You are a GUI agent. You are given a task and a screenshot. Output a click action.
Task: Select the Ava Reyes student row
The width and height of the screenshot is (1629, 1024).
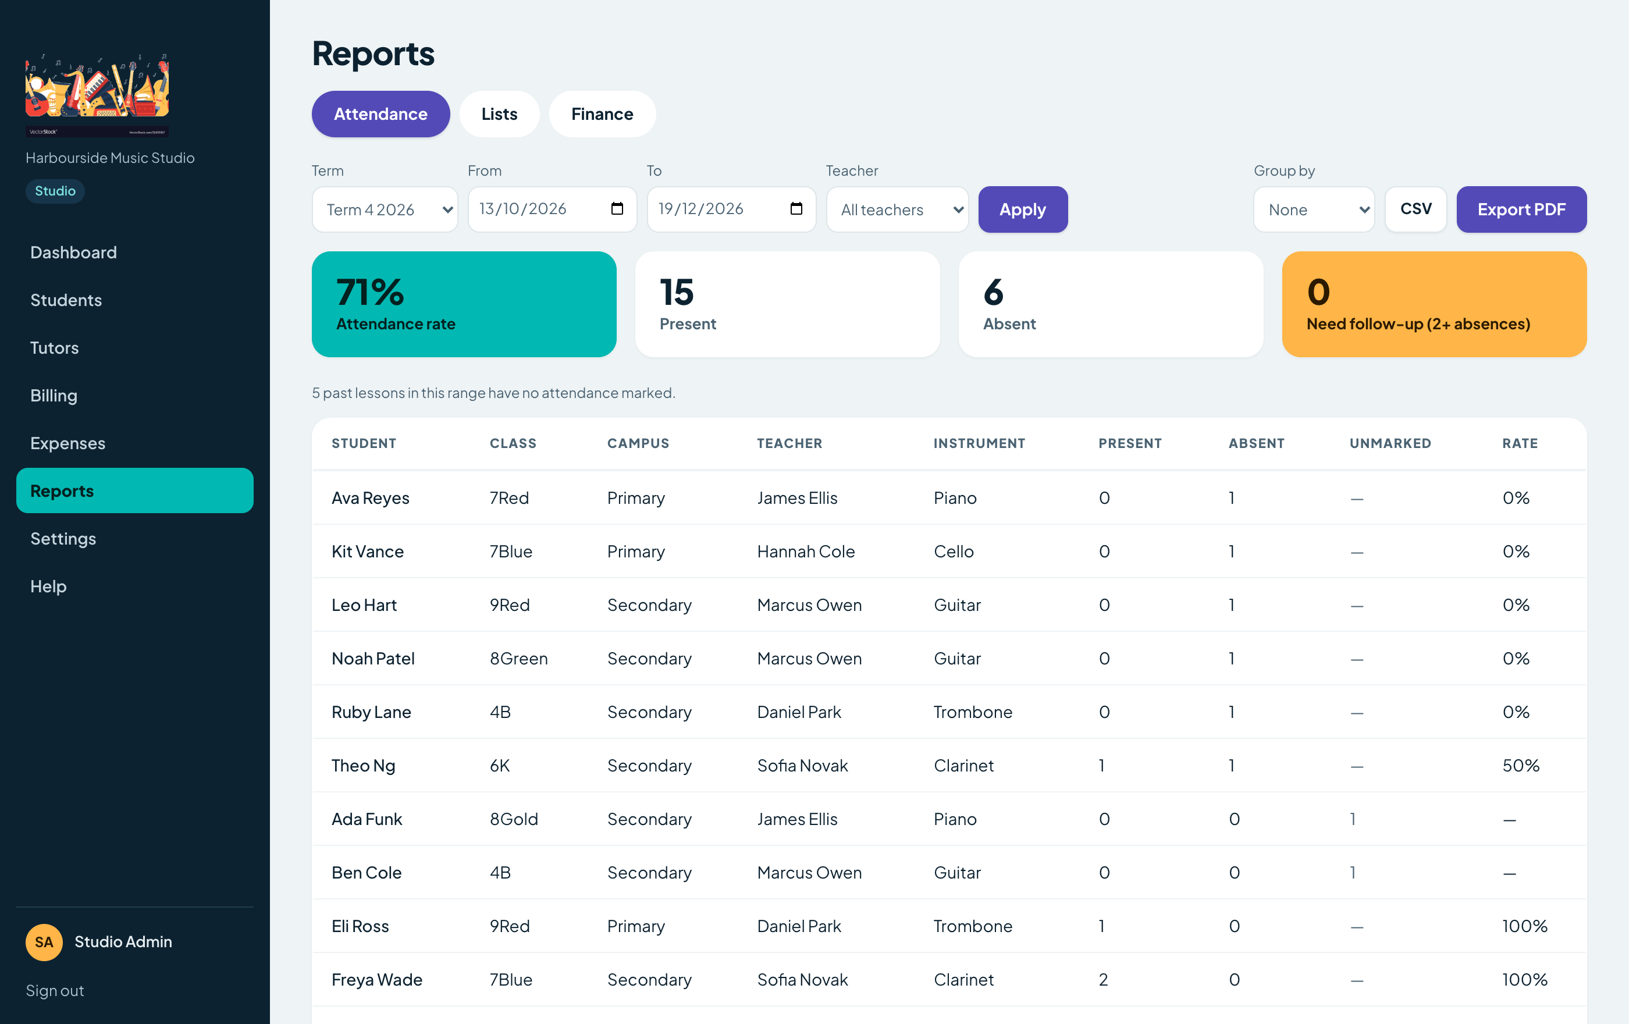(949, 498)
